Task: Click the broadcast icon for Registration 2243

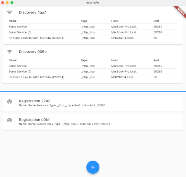Action: 10,102
